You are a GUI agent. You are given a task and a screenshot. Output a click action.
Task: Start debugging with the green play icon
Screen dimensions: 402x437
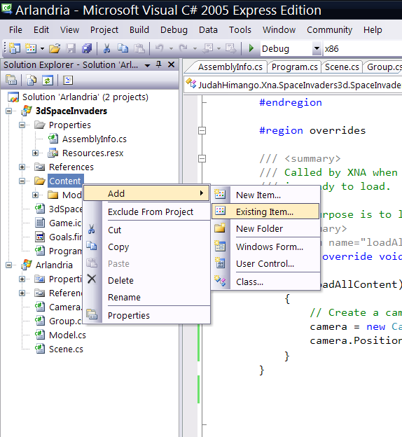pyautogui.click(x=251, y=48)
